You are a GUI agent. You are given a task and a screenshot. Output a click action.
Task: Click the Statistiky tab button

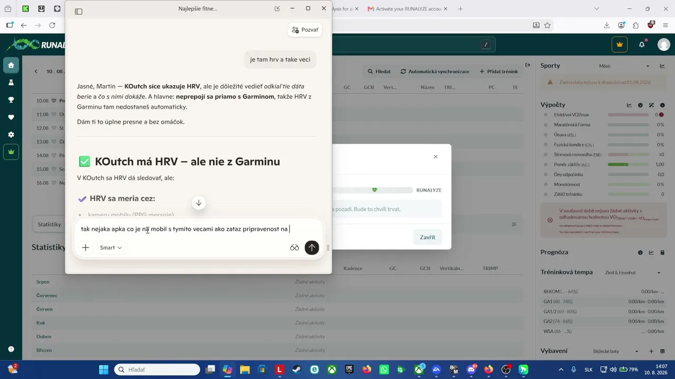pyautogui.click(x=49, y=224)
